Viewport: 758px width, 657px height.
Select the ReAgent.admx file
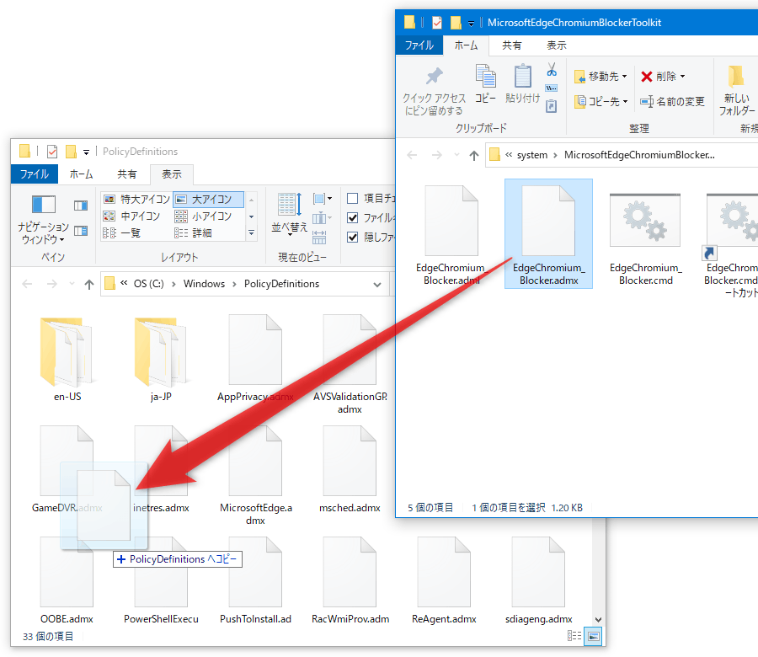444,580
